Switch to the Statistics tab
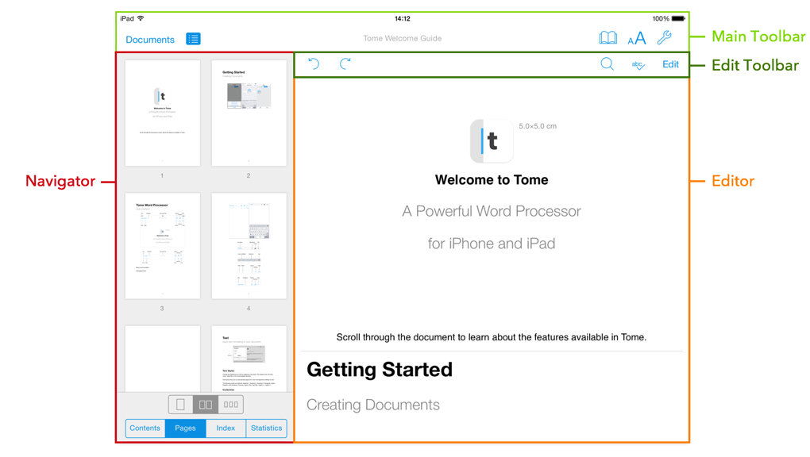 266,428
